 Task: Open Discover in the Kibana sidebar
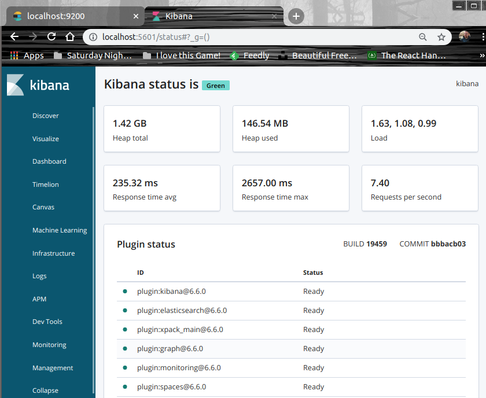click(46, 116)
